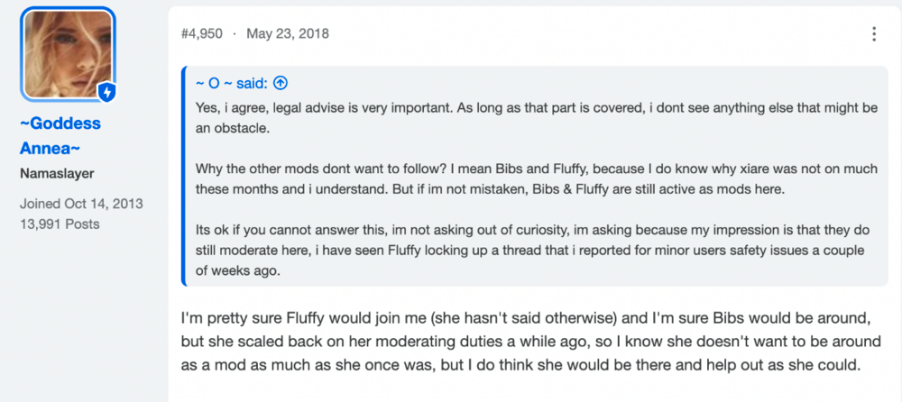Open the post options three-dot menu
Viewport: 902px width, 402px height.
click(874, 34)
